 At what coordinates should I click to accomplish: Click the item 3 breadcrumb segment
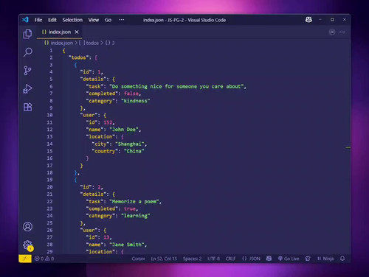click(110, 43)
